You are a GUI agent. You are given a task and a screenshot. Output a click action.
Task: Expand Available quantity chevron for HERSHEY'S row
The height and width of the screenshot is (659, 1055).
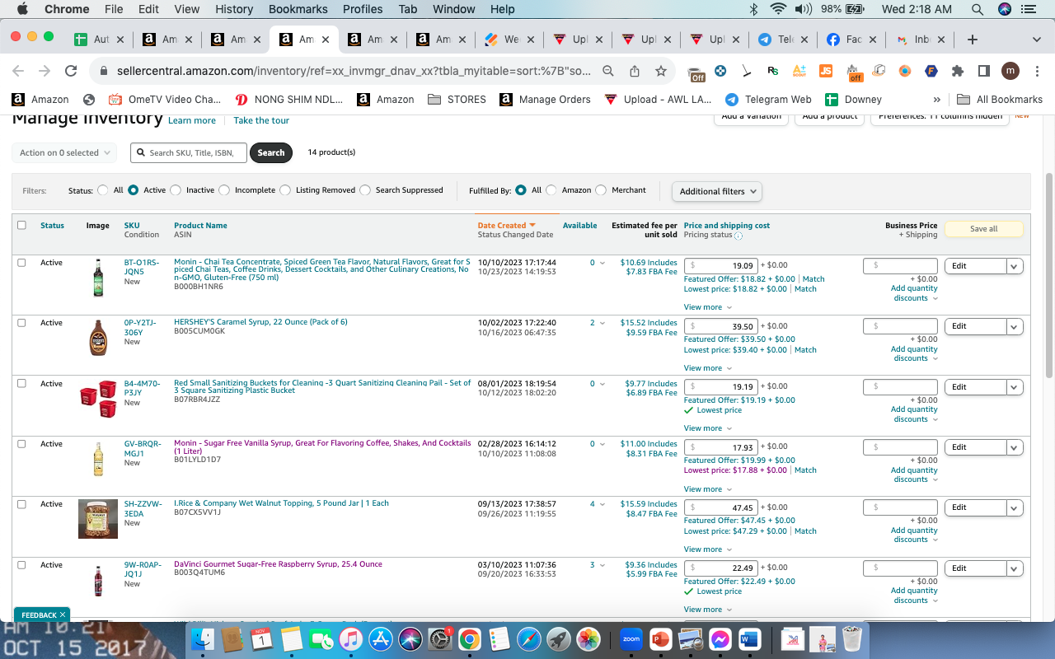coord(602,323)
